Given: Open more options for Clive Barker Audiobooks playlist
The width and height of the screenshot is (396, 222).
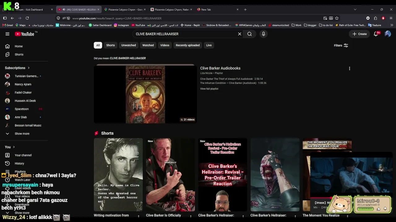Looking at the screenshot, I should tap(350, 68).
